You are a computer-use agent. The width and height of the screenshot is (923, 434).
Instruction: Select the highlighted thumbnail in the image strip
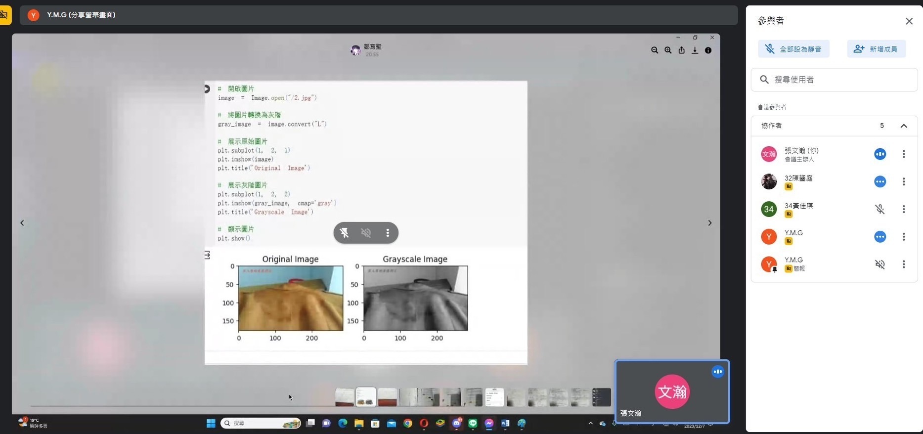point(366,397)
